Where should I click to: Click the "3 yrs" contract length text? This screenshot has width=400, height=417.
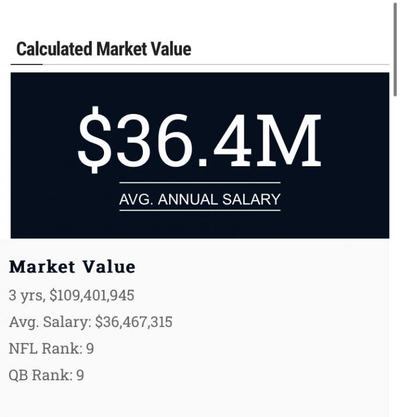(x=26, y=295)
